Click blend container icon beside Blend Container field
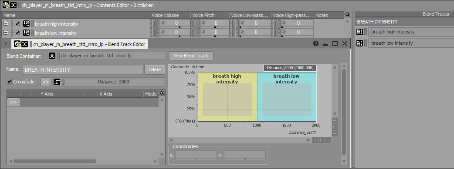The width and height of the screenshot is (454, 169). coord(52,56)
